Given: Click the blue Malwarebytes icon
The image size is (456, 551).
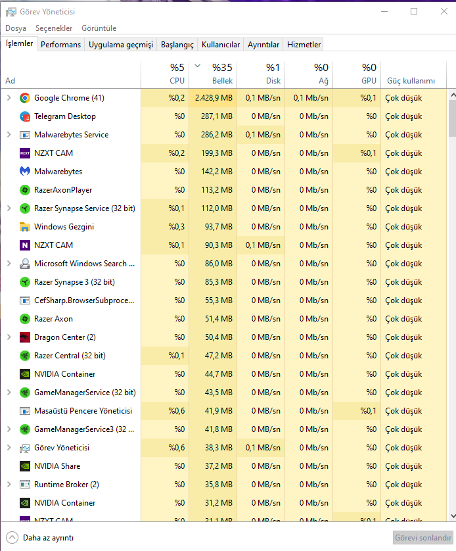Looking at the screenshot, I should 25,172.
